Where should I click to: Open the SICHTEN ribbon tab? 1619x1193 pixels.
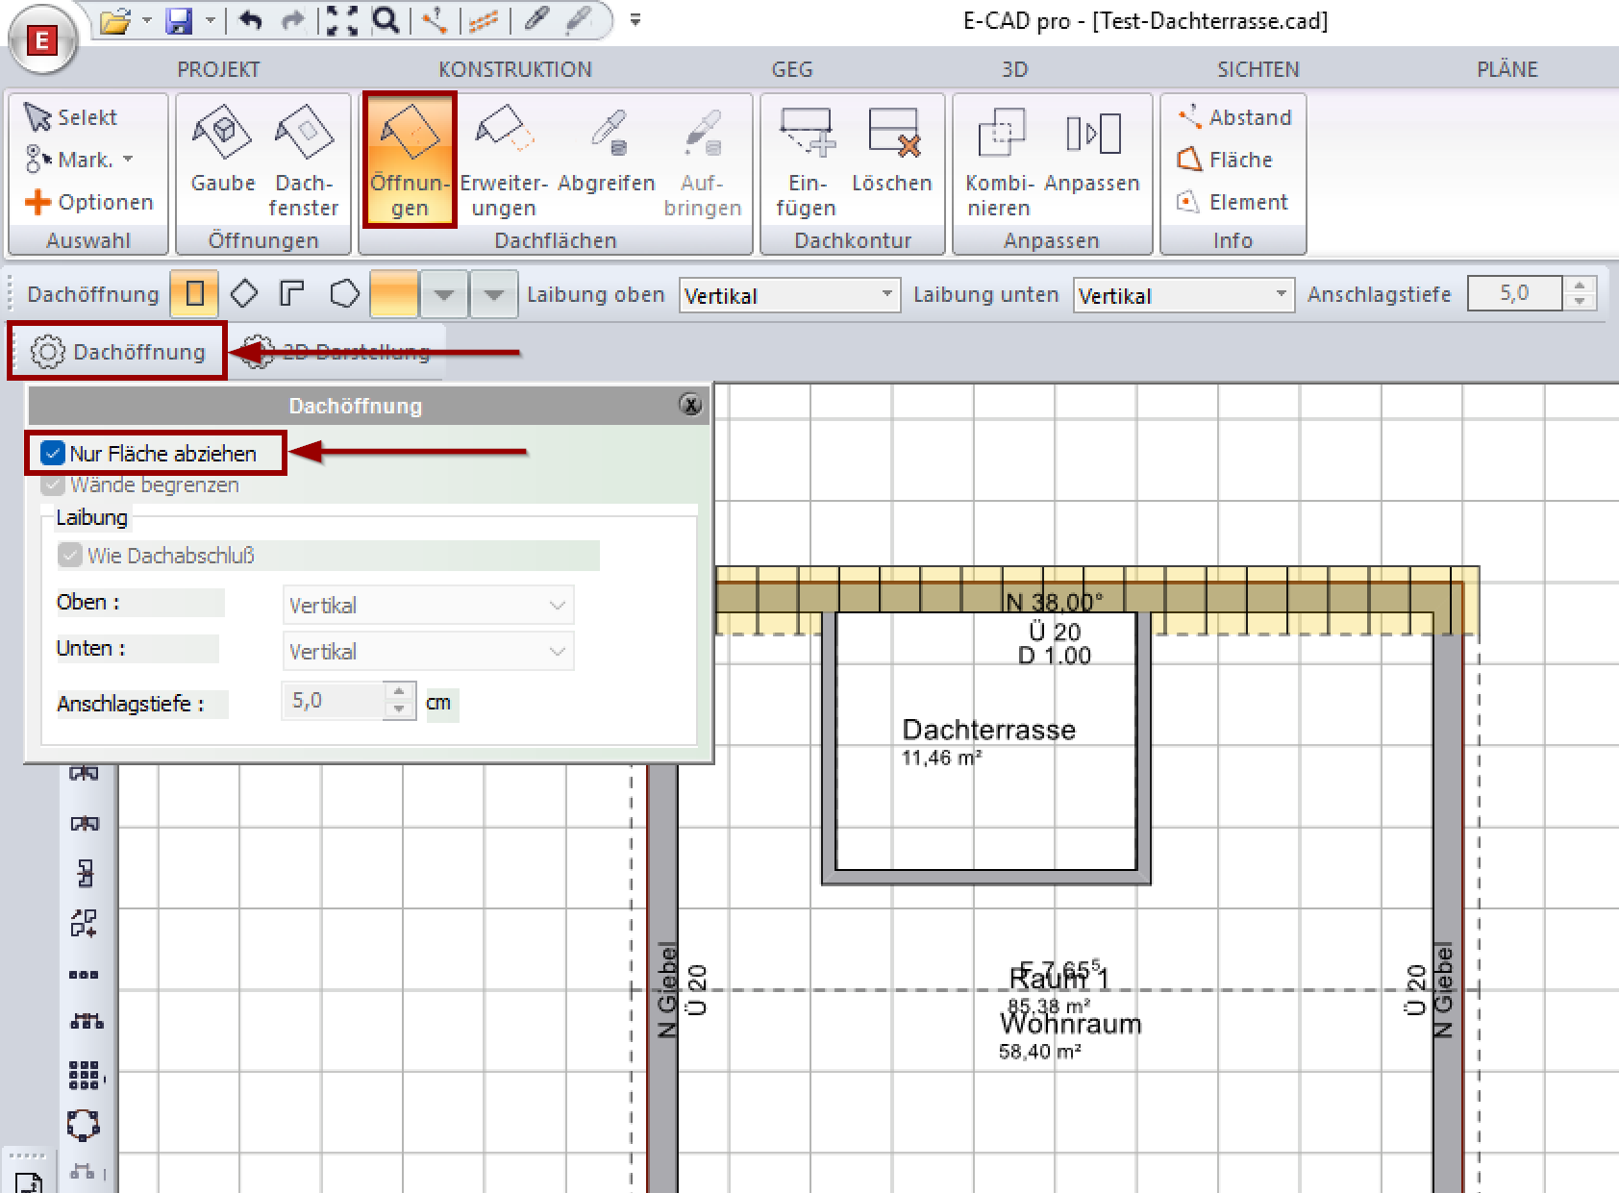click(1258, 69)
